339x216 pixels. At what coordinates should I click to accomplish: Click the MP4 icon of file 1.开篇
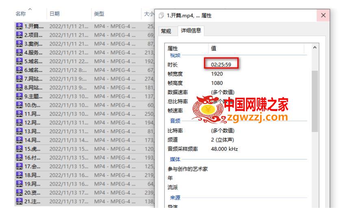[x=19, y=26]
